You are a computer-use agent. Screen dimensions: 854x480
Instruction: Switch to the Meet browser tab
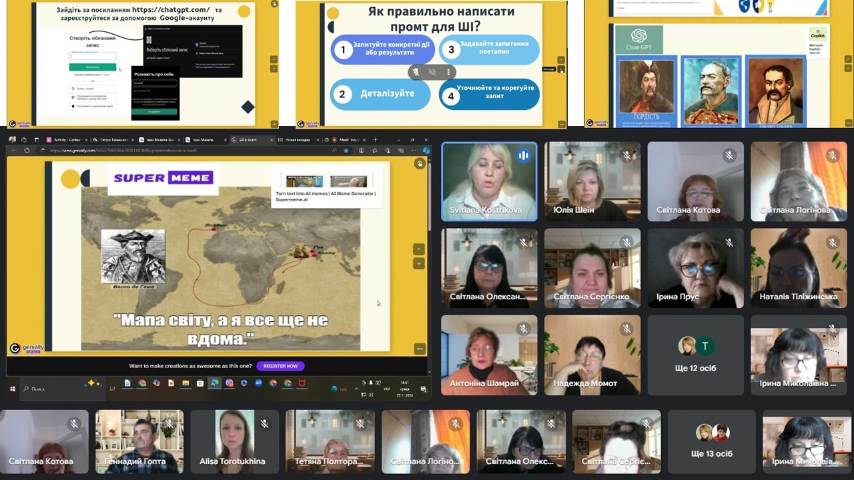pyautogui.click(x=344, y=139)
